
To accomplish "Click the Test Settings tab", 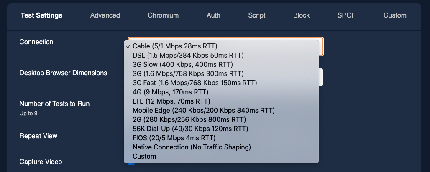I will (x=41, y=15).
